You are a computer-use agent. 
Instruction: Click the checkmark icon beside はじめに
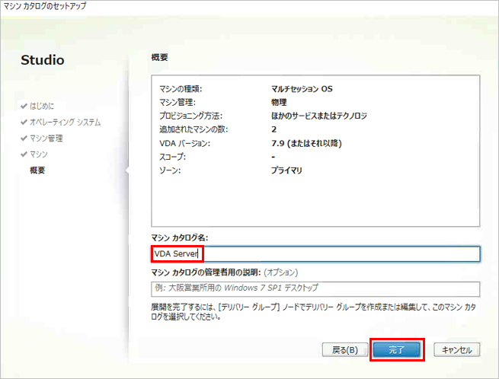pyautogui.click(x=24, y=106)
